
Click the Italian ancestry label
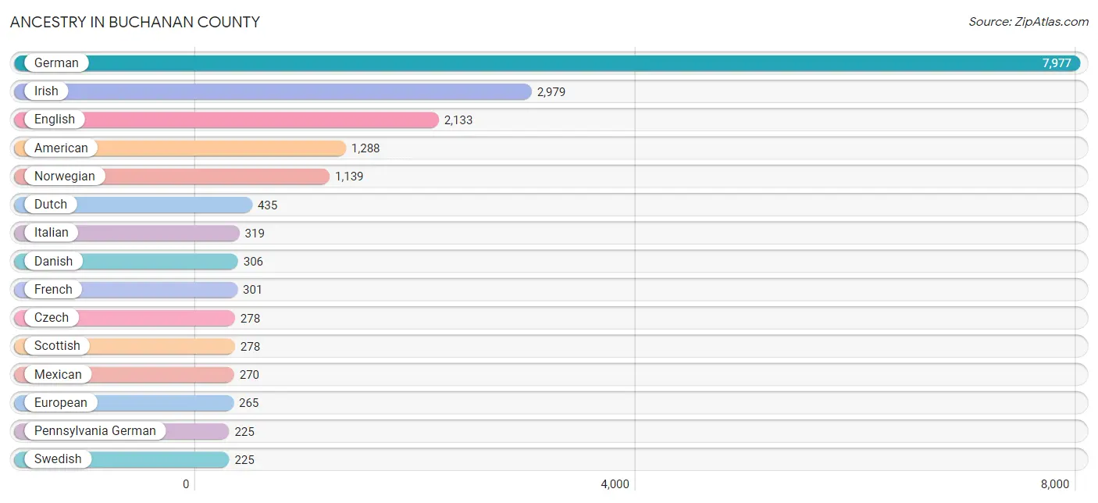[x=52, y=233]
